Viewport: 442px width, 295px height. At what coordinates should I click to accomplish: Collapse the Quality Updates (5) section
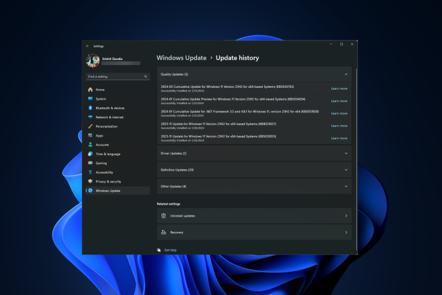254,74
